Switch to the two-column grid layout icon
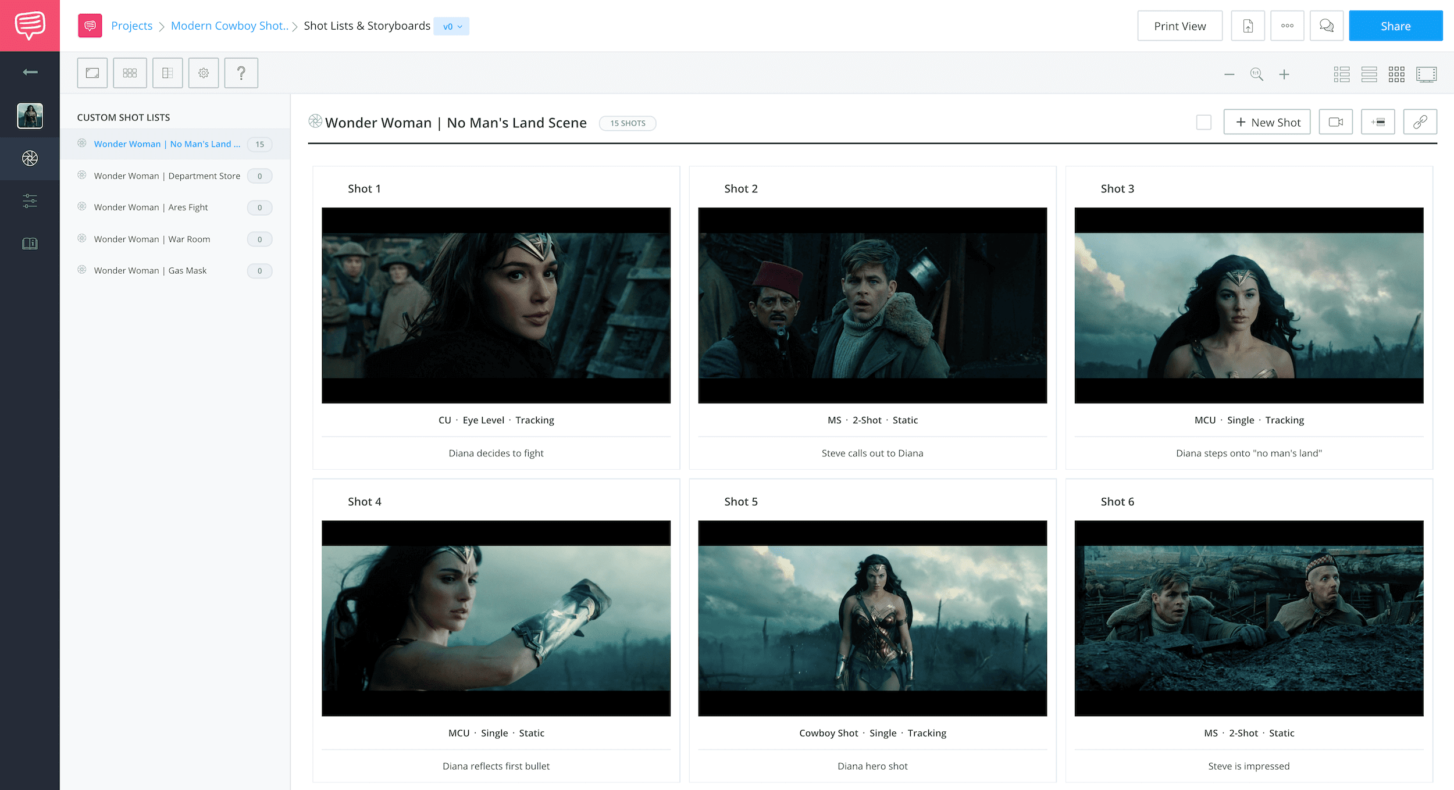Screen dimensions: 1454x790 (x=1341, y=73)
